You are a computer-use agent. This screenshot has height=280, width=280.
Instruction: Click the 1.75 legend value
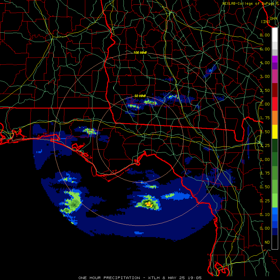point(265,118)
